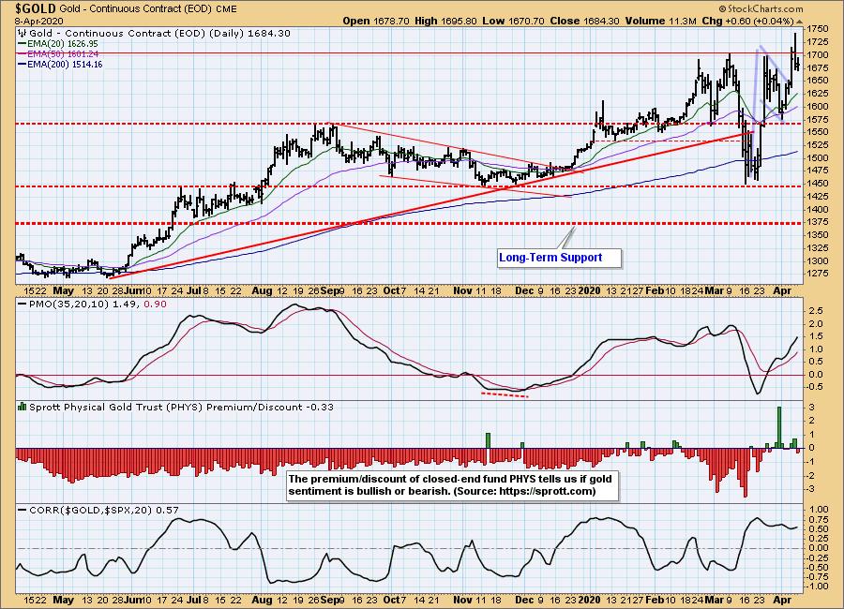Click the 2.5 label on the PMO axis
The height and width of the screenshot is (609, 844).
coord(816,311)
